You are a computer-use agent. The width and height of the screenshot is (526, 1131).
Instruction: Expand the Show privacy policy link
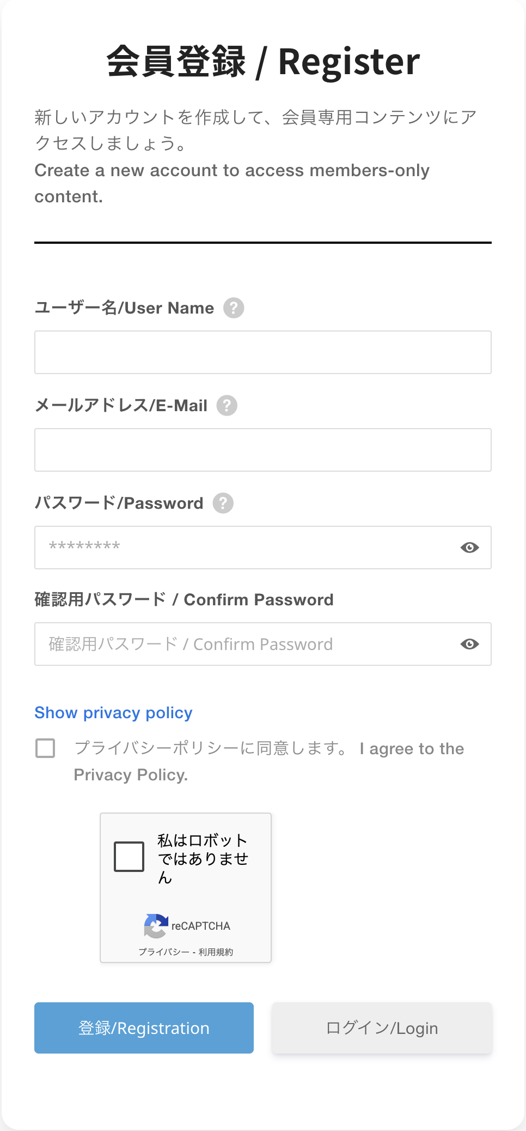coord(113,713)
